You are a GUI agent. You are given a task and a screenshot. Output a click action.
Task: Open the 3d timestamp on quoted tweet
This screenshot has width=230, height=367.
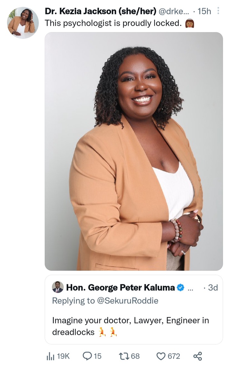pyautogui.click(x=213, y=288)
